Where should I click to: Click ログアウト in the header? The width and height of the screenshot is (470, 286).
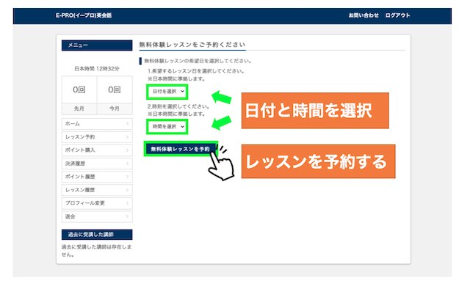(x=397, y=15)
